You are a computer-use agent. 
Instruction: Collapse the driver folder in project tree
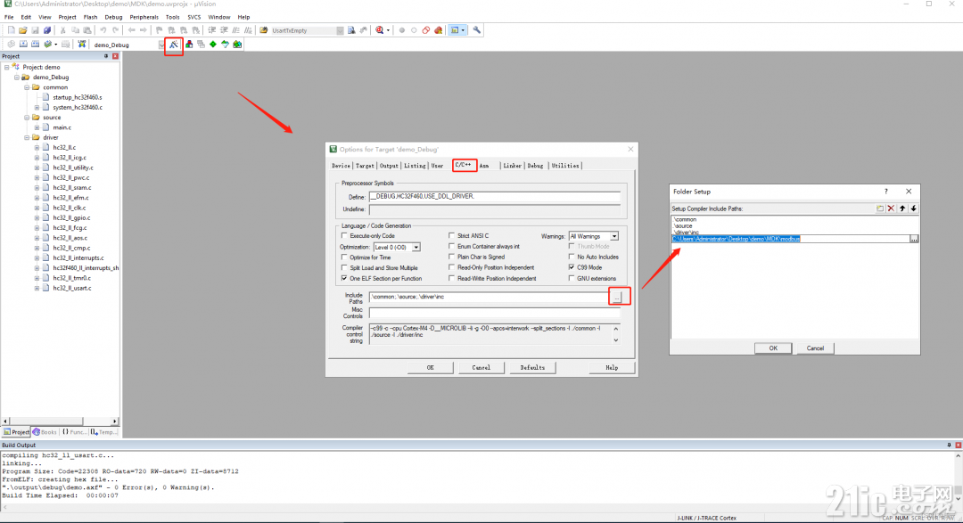tap(27, 137)
